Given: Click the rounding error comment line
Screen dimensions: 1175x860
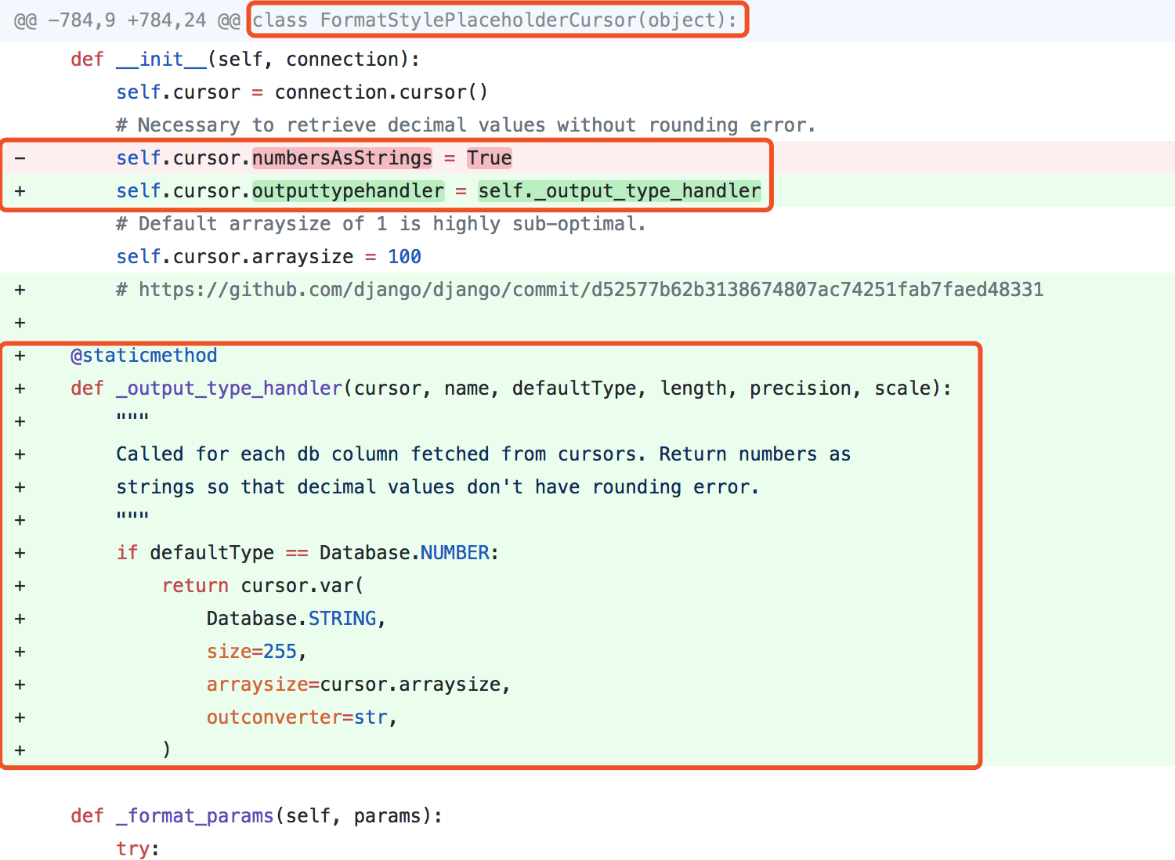Looking at the screenshot, I should 465,125.
